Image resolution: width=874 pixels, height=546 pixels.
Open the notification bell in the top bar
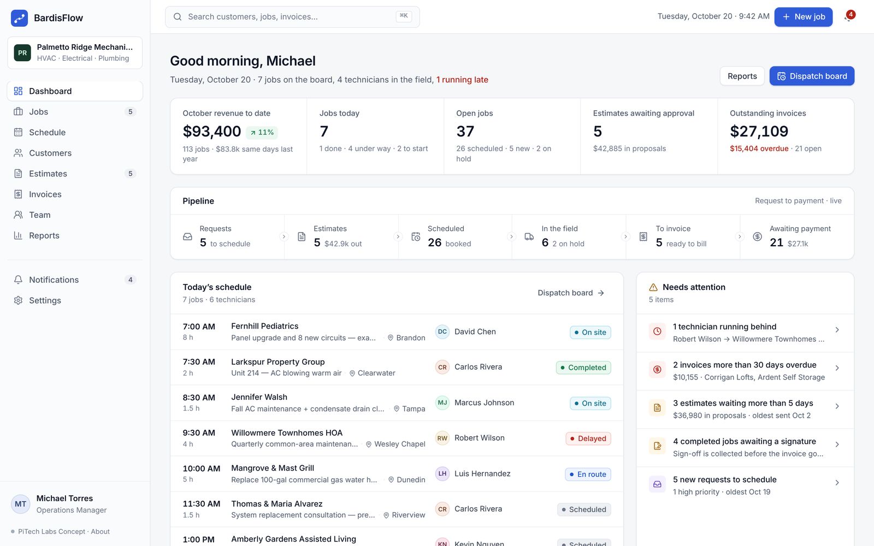click(x=848, y=17)
